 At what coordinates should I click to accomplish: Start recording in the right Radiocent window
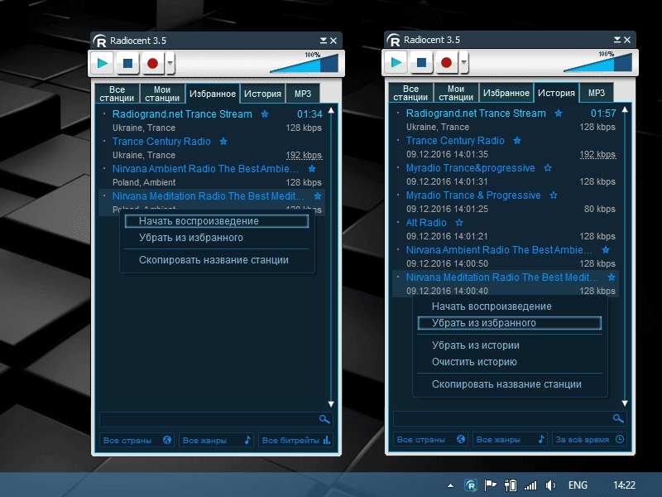(x=447, y=63)
